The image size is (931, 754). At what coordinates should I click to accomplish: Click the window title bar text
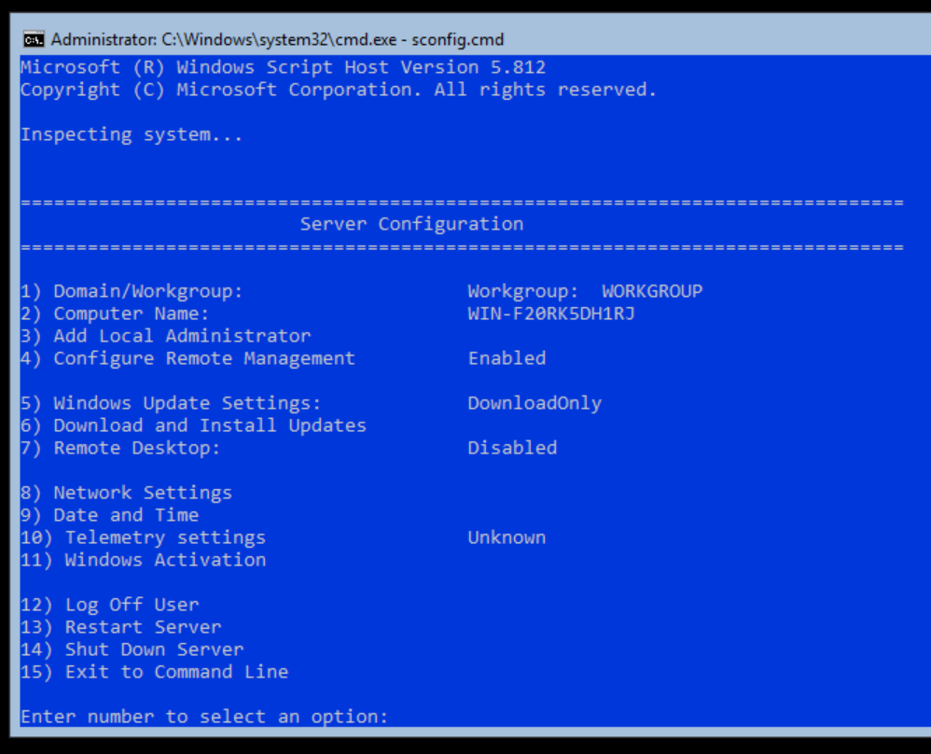[x=277, y=39]
